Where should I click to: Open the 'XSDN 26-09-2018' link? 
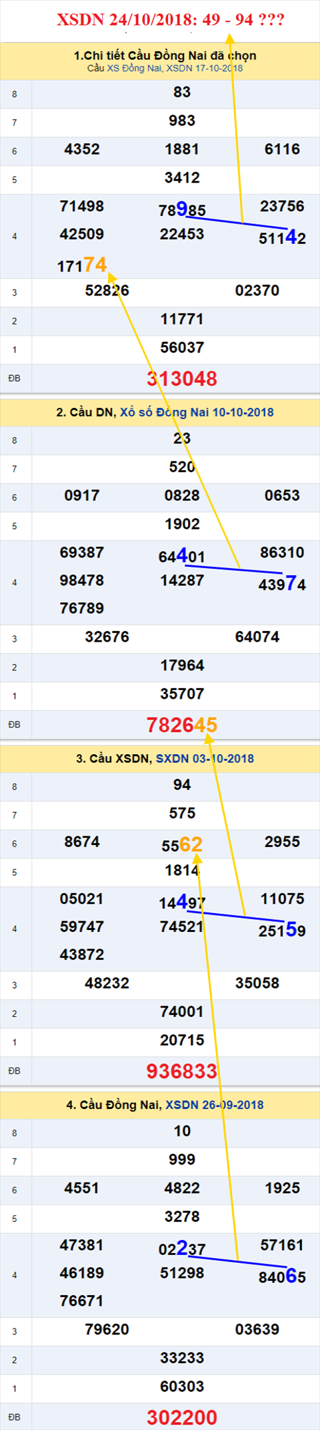click(x=214, y=1105)
